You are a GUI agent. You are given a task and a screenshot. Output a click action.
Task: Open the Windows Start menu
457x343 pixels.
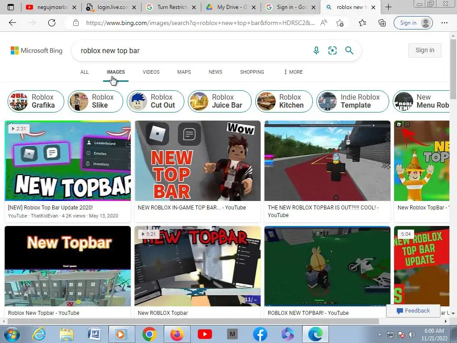(x=12, y=334)
